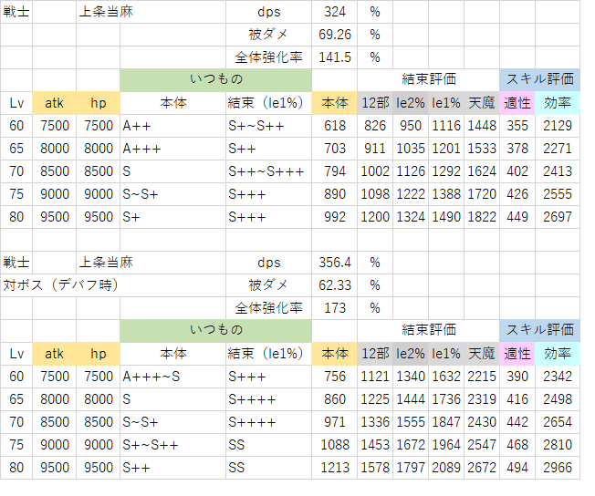The image size is (595, 496).
Task: Click the cell with grade S++~S+++
Action: [x=268, y=171]
